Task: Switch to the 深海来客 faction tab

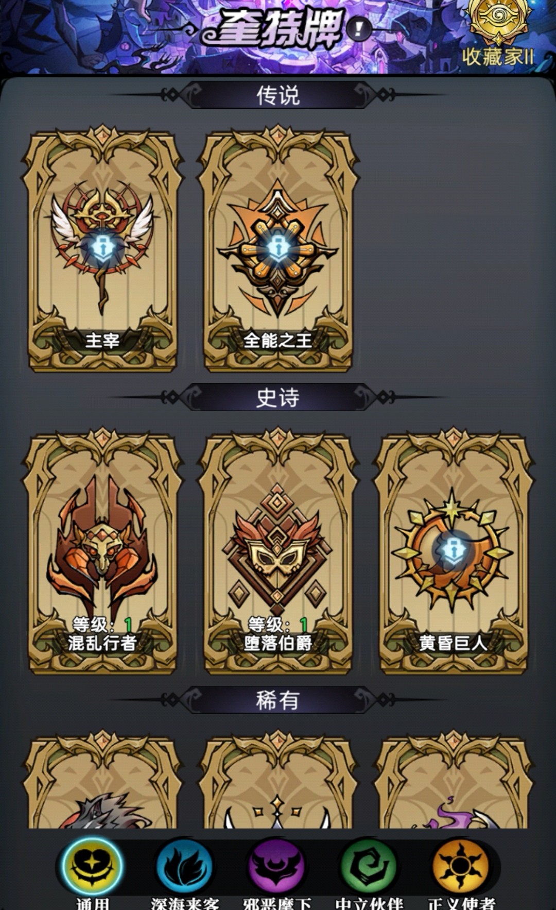Action: coord(184,867)
